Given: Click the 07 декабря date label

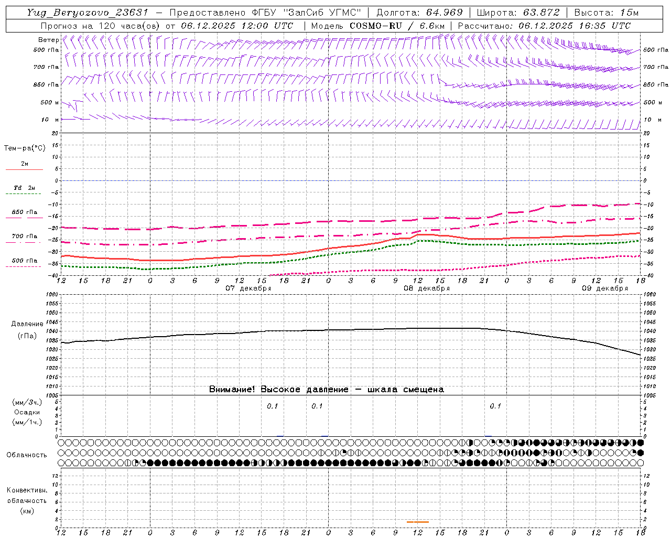Looking at the screenshot, I should point(248,288).
